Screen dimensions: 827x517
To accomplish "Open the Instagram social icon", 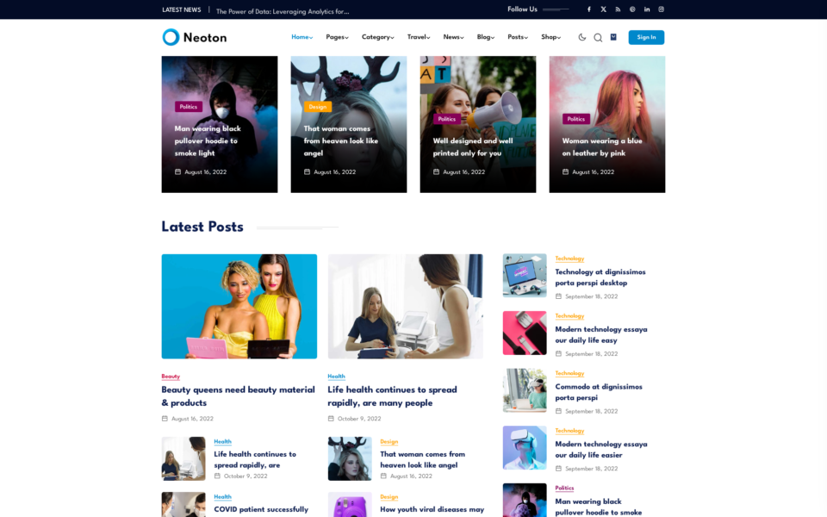I will [661, 9].
